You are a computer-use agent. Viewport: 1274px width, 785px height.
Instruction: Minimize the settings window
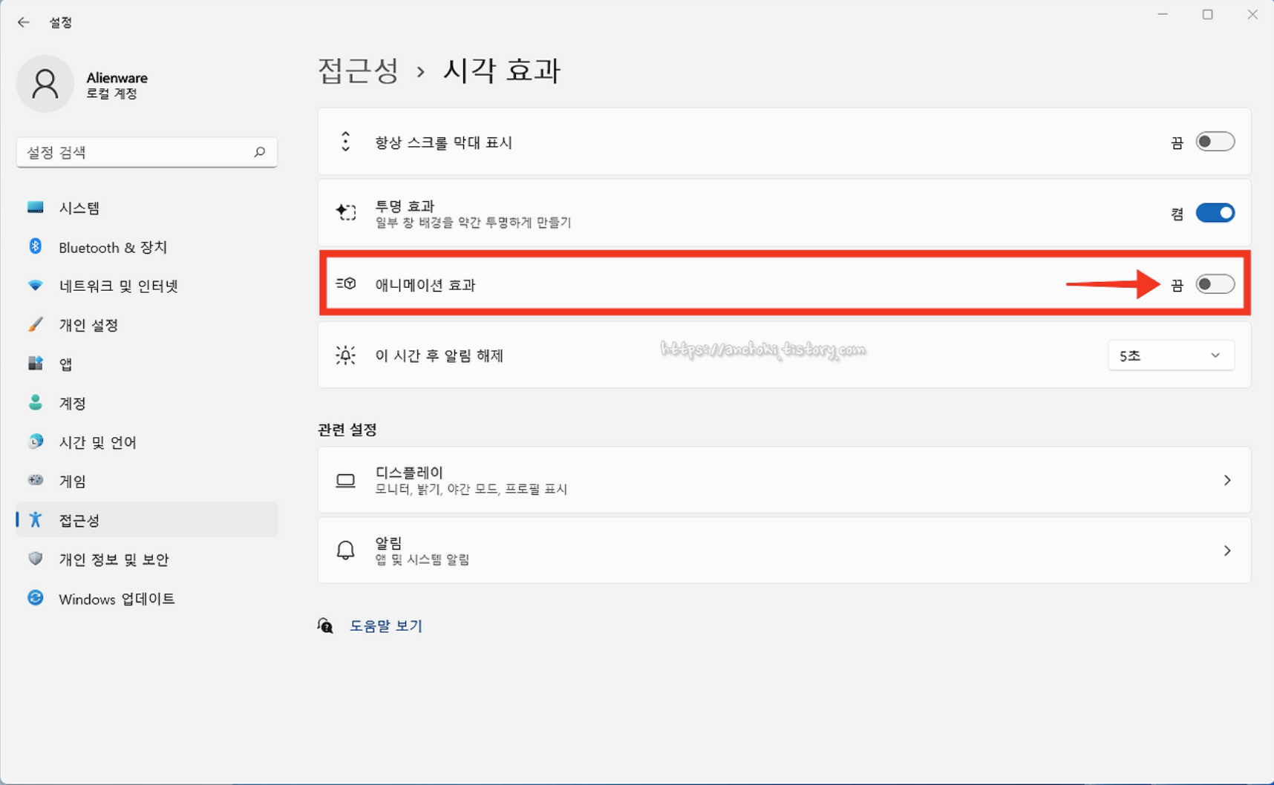pos(1163,14)
